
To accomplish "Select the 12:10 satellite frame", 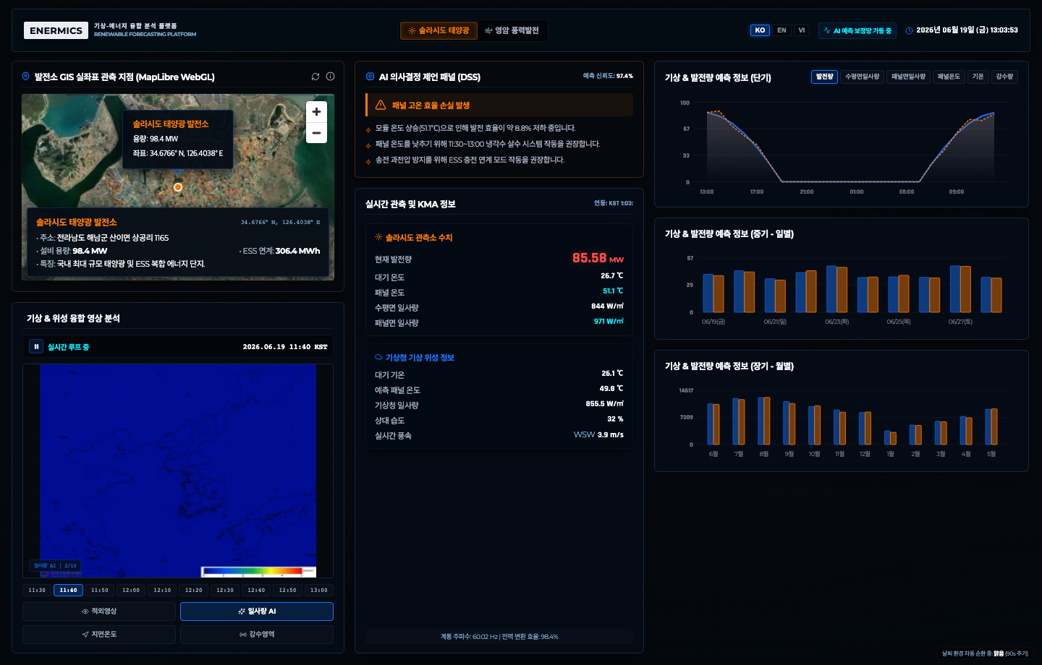I will [x=162, y=591].
